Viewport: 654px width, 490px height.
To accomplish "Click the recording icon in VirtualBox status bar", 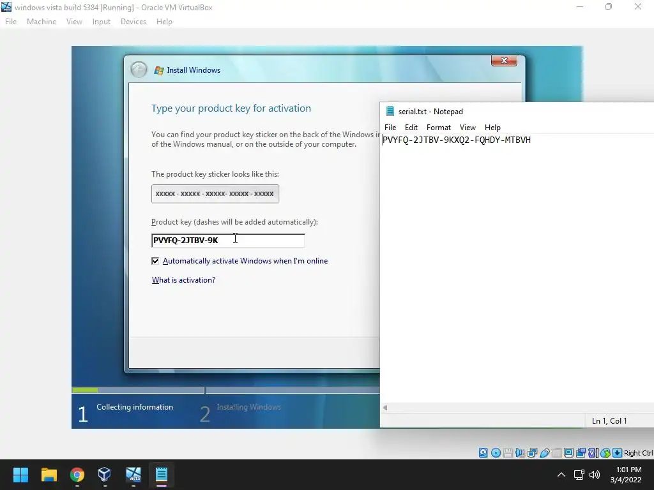I will click(x=581, y=452).
